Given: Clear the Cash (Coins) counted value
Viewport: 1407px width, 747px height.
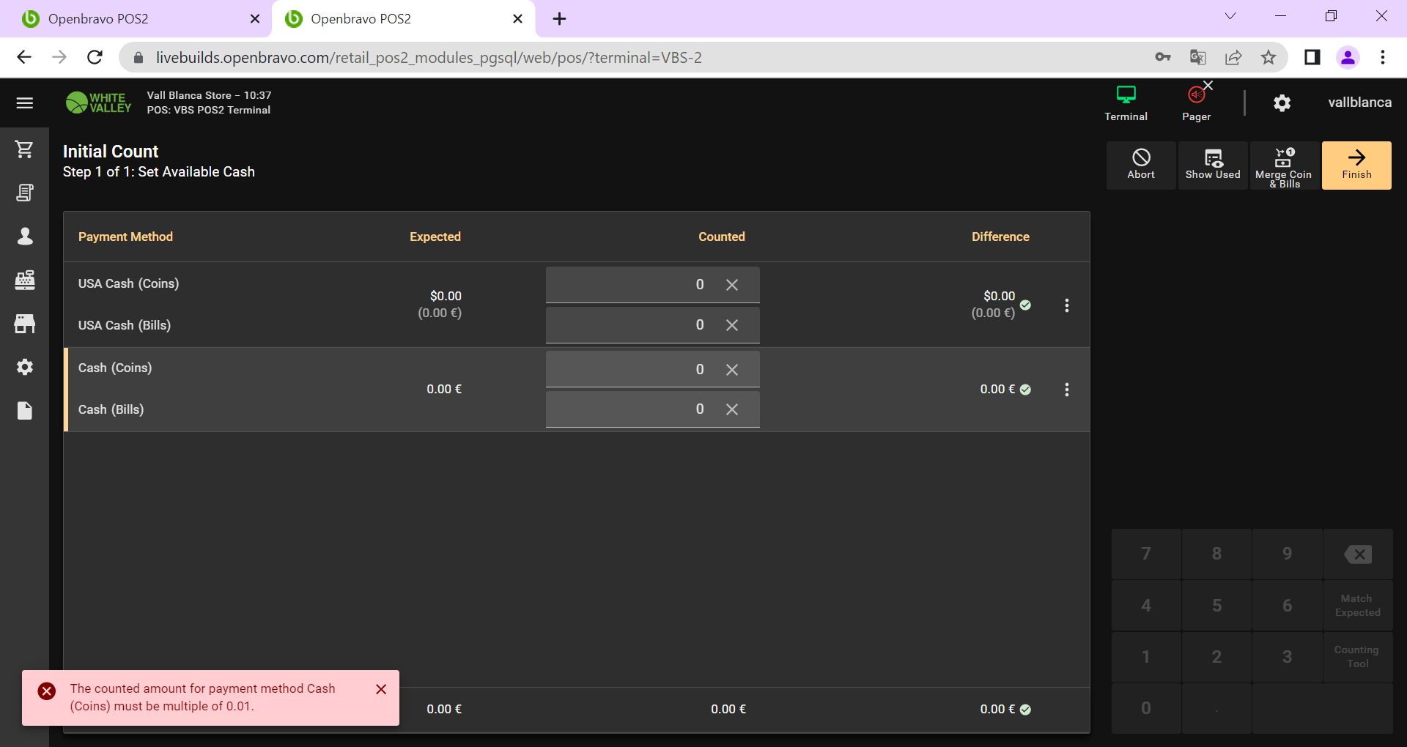Looking at the screenshot, I should pos(732,370).
